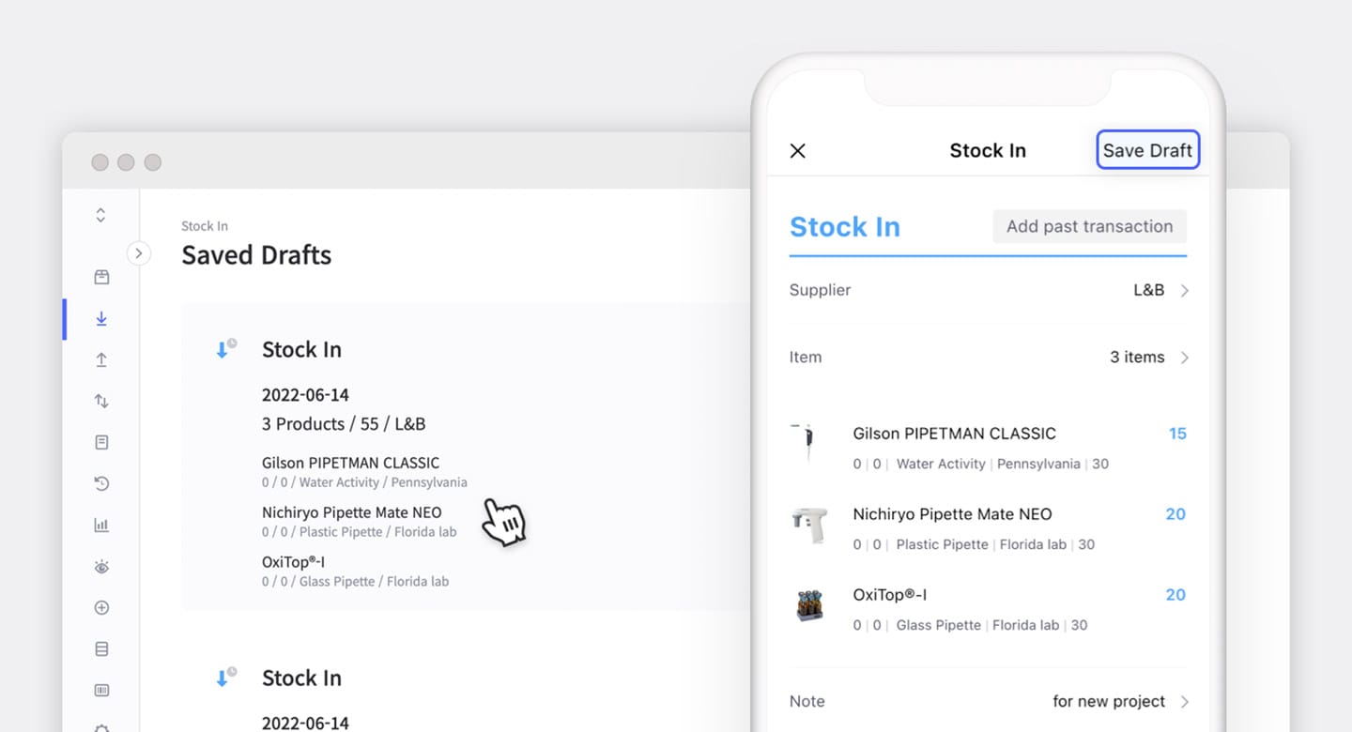Select the OxiTop®-I product thumbnail
The height and width of the screenshot is (732, 1352).
(809, 606)
